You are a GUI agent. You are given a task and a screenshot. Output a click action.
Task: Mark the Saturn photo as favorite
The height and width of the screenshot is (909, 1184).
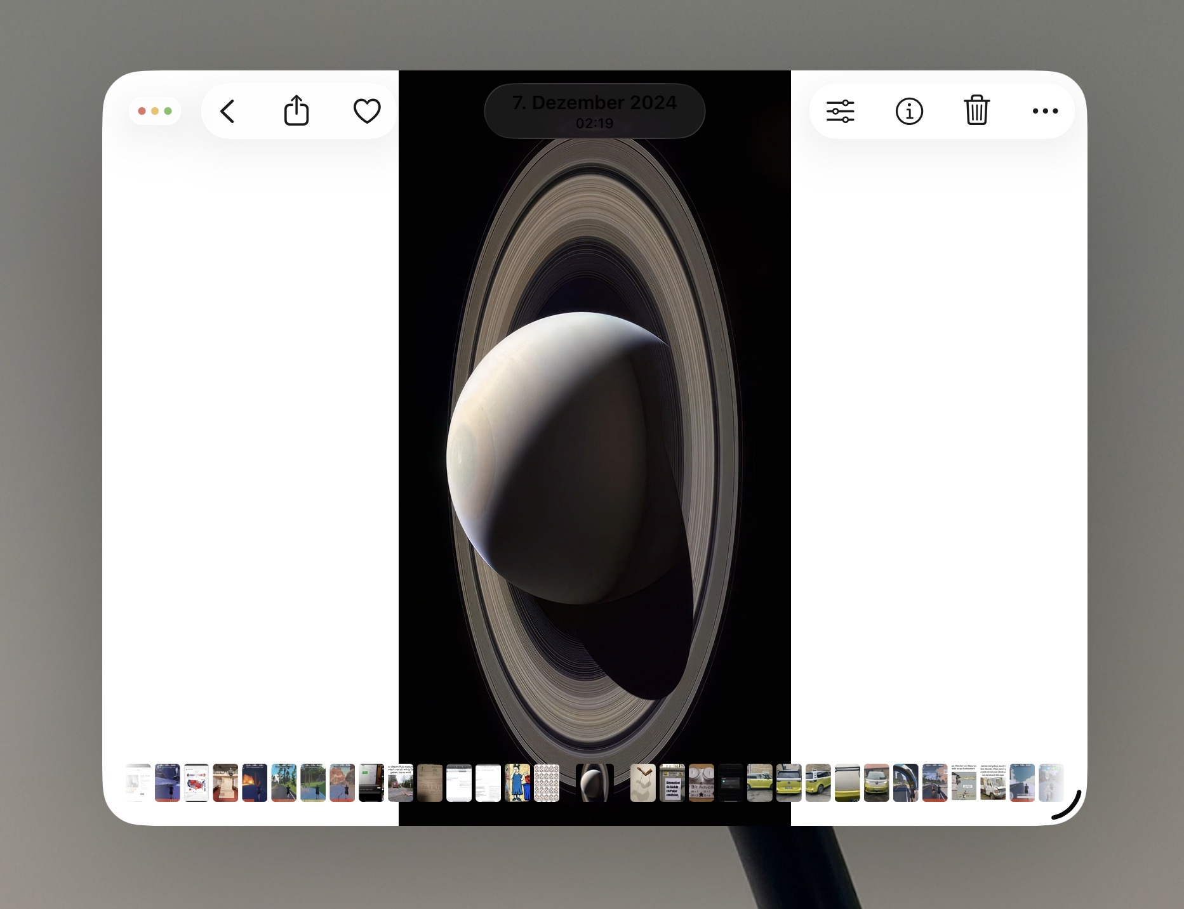366,111
